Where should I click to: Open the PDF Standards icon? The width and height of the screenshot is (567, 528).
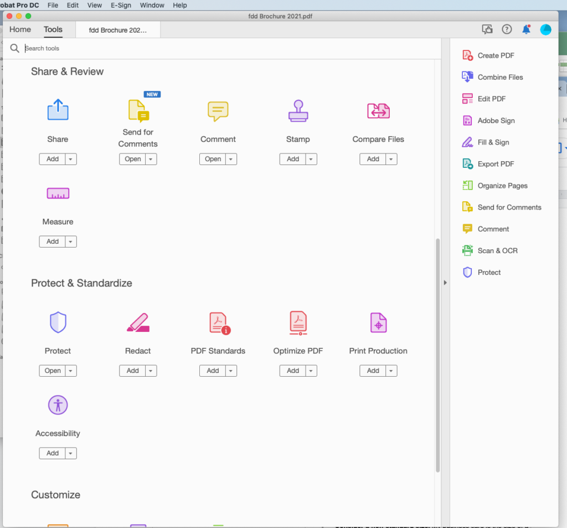coord(220,323)
